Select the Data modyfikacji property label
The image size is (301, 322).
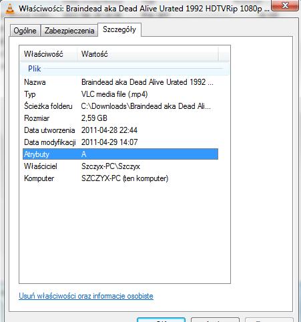(50, 142)
